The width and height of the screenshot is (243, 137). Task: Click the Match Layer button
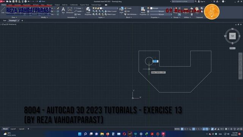(x=110, y=14)
